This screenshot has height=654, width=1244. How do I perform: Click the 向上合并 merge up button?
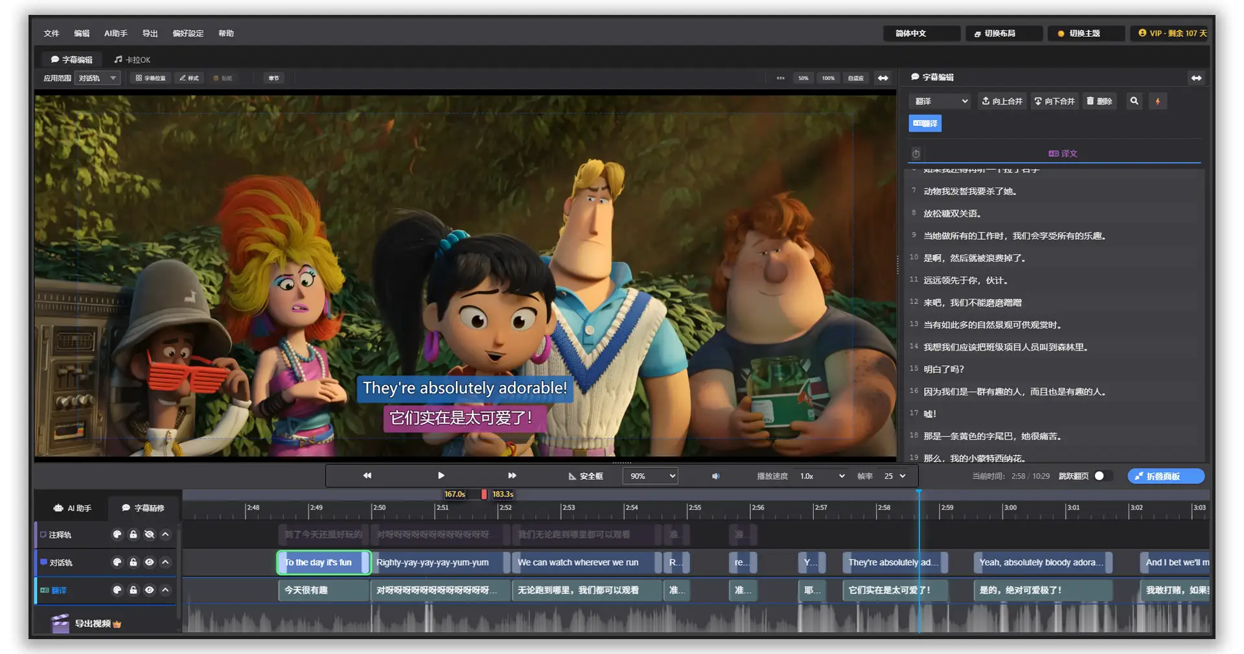click(x=1002, y=101)
